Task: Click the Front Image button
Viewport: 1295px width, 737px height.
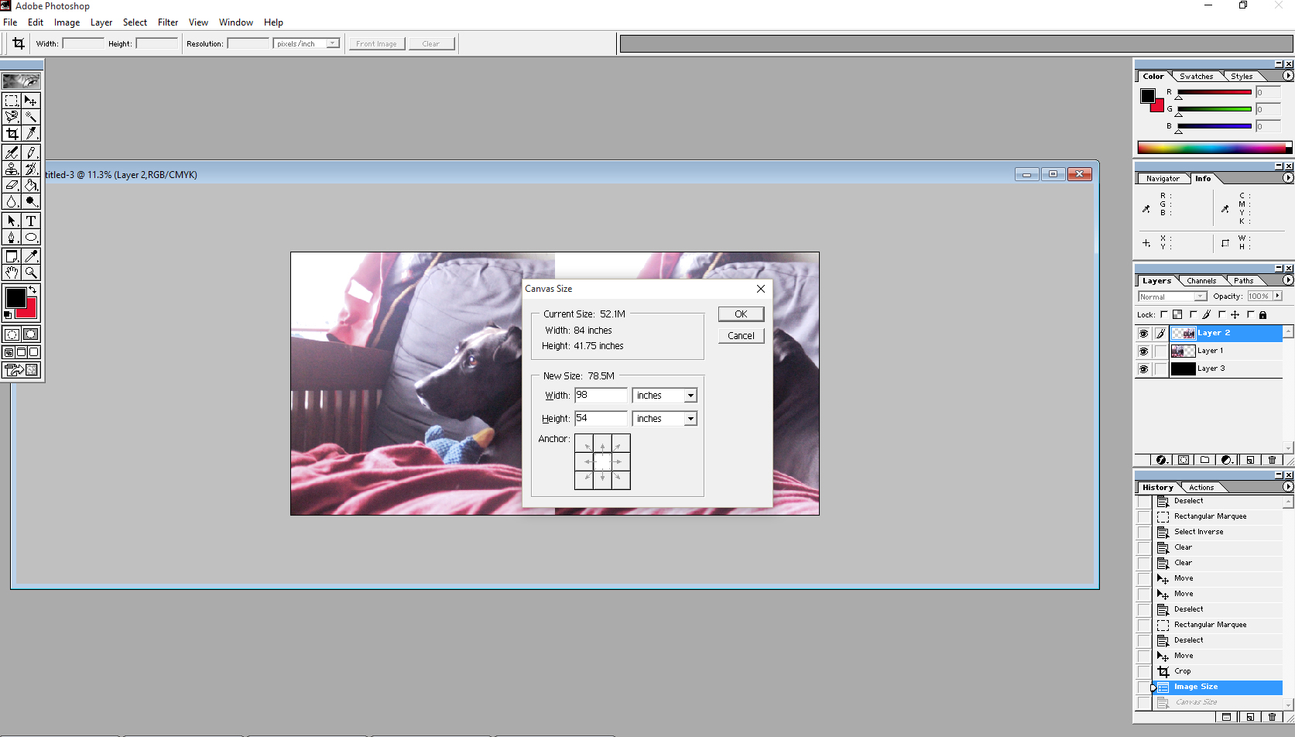Action: [376, 43]
